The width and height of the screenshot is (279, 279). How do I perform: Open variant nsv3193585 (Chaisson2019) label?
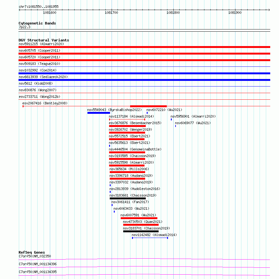click(132, 156)
